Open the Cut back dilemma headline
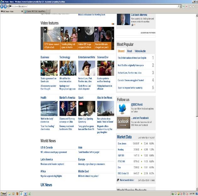198x196 pixels. tap(139, 15)
